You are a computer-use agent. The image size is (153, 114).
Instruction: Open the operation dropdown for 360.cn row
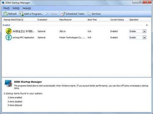144,31
